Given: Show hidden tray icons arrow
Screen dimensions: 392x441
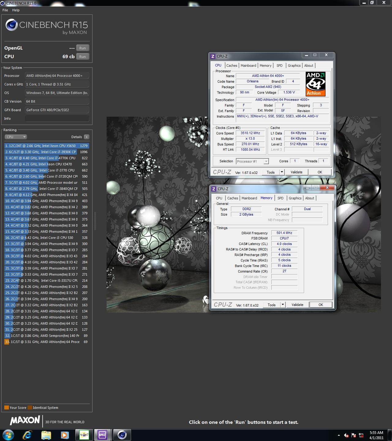Looking at the screenshot, I should tap(339, 435).
